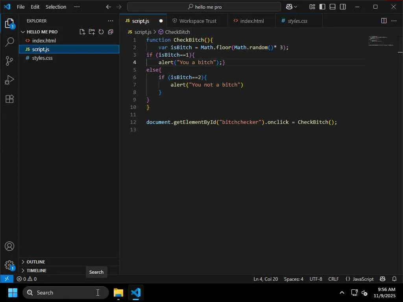Toggle the bottom panel layout button
Viewport: 403px width, 302px height.
333,7
